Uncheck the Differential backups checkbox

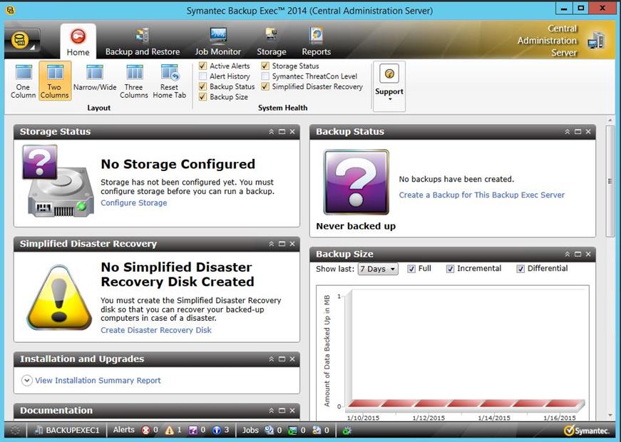coord(520,269)
